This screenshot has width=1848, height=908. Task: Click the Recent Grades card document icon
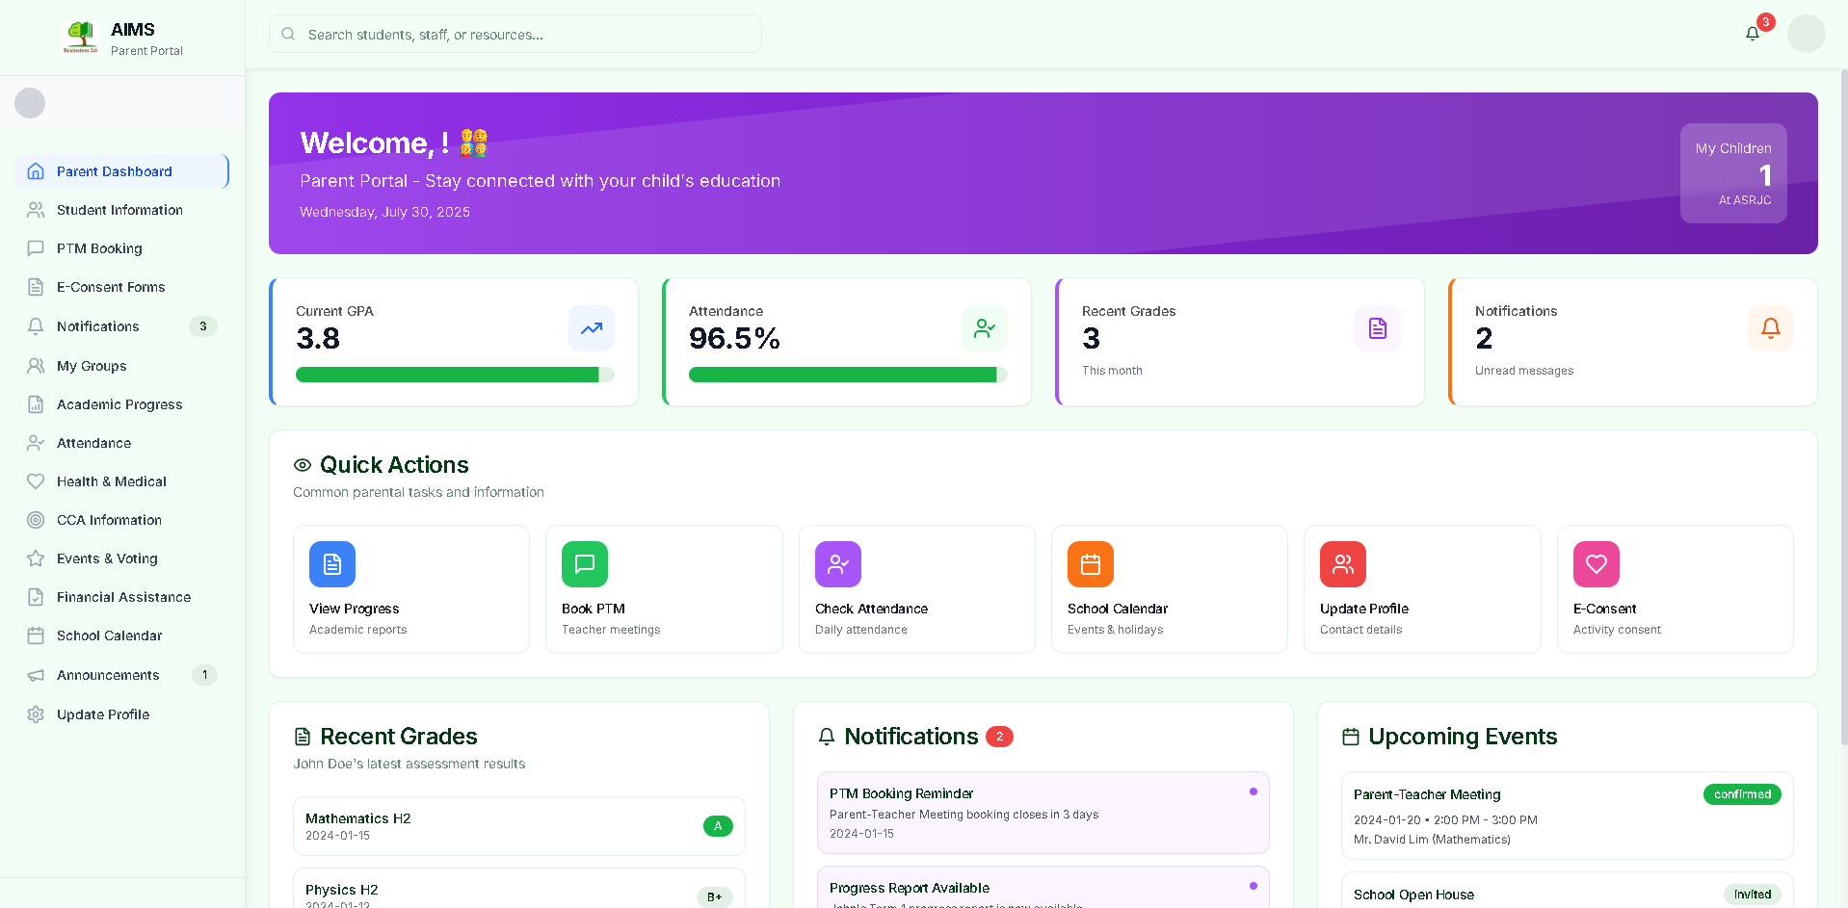click(x=1378, y=328)
